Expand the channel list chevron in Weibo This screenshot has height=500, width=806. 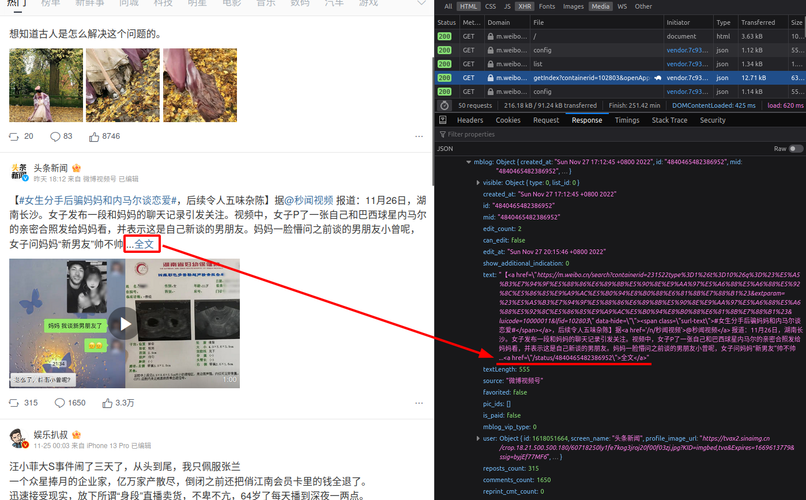pos(421,3)
